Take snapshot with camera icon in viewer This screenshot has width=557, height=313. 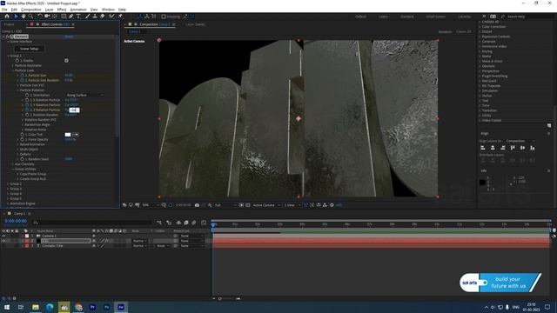[197, 205]
